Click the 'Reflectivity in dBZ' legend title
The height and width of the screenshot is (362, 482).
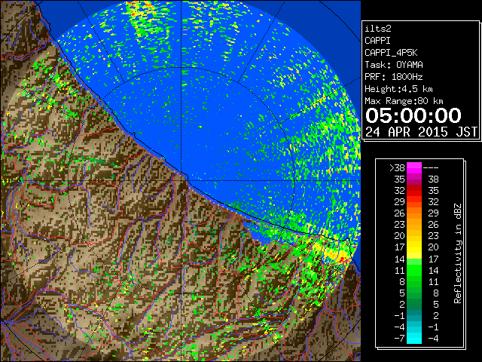457,253
